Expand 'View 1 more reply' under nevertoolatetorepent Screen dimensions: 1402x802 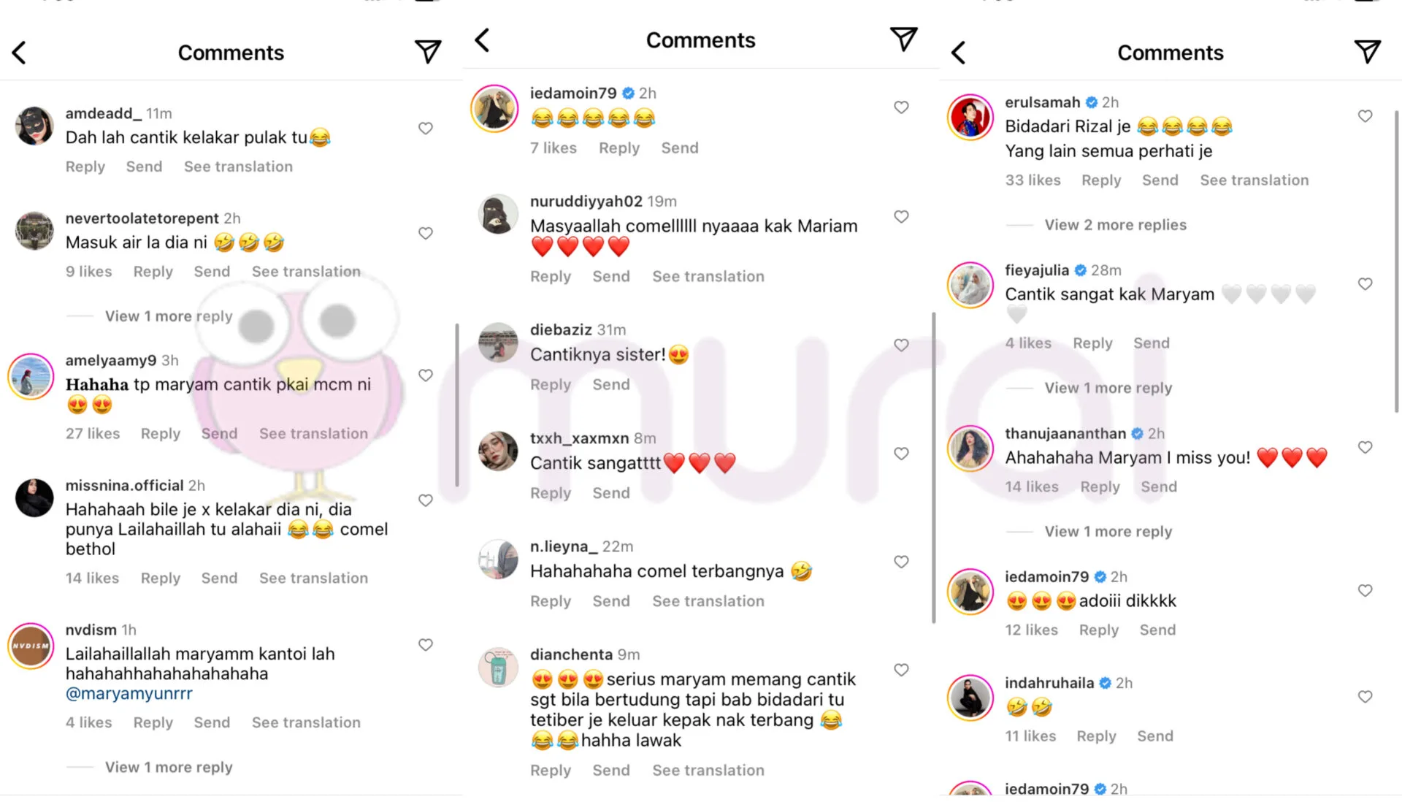coord(169,316)
